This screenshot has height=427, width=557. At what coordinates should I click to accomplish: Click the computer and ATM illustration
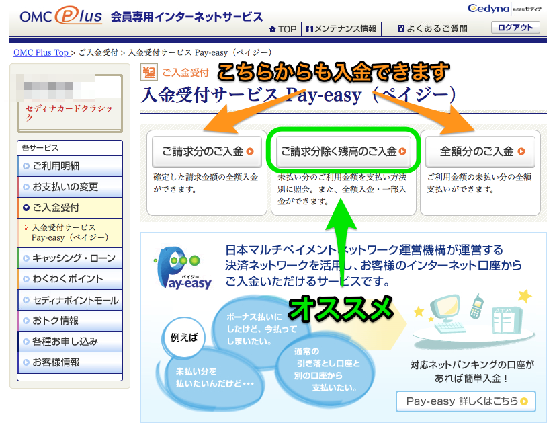(x=474, y=318)
